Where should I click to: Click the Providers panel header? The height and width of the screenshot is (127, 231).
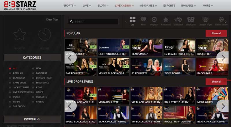pyautogui.click(x=32, y=119)
